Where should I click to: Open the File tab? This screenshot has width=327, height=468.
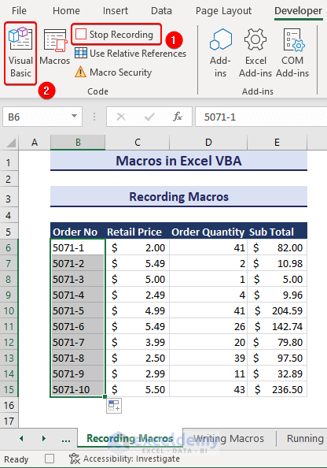coord(19,11)
